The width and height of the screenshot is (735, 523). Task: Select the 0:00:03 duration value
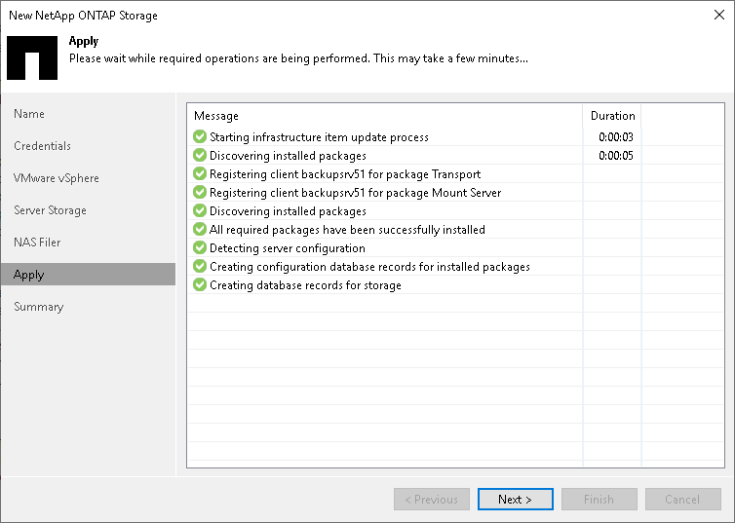point(616,137)
